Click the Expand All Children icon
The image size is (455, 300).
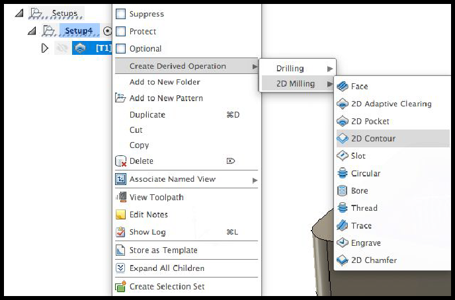point(120,268)
